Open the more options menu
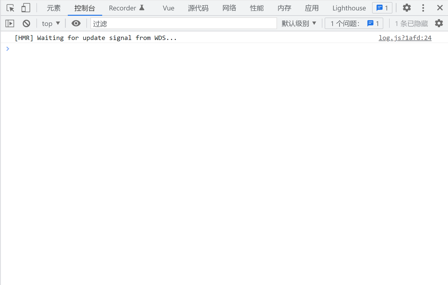The width and height of the screenshot is (448, 285). pos(423,8)
